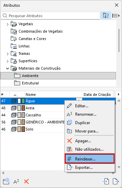Choose Reindexar from context menu
122x188 pixels.
pyautogui.click(x=90, y=159)
